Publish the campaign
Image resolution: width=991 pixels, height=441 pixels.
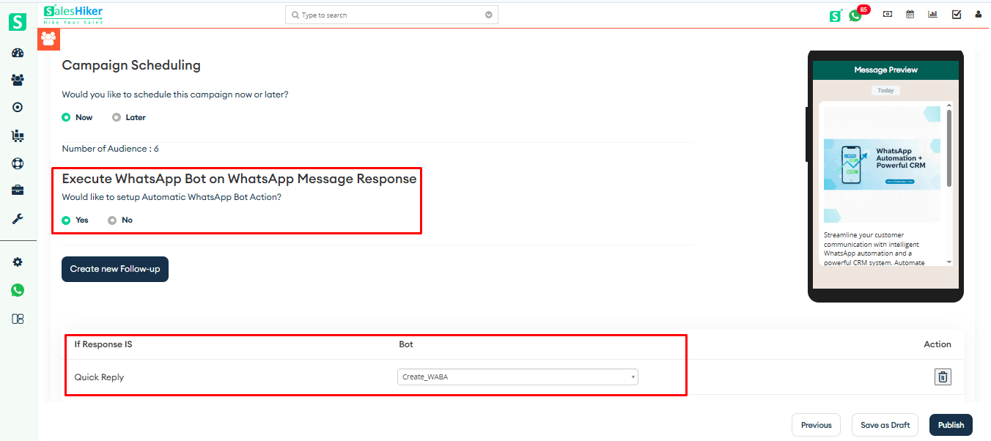pyautogui.click(x=951, y=425)
